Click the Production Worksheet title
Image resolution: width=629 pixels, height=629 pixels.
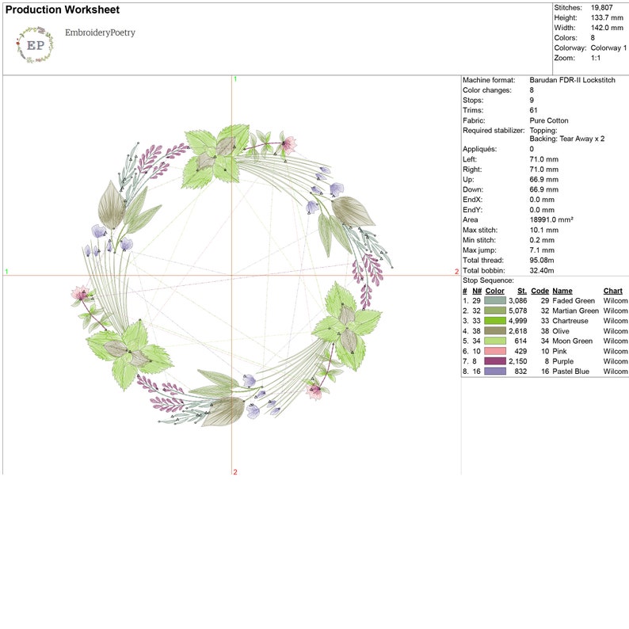coord(62,10)
